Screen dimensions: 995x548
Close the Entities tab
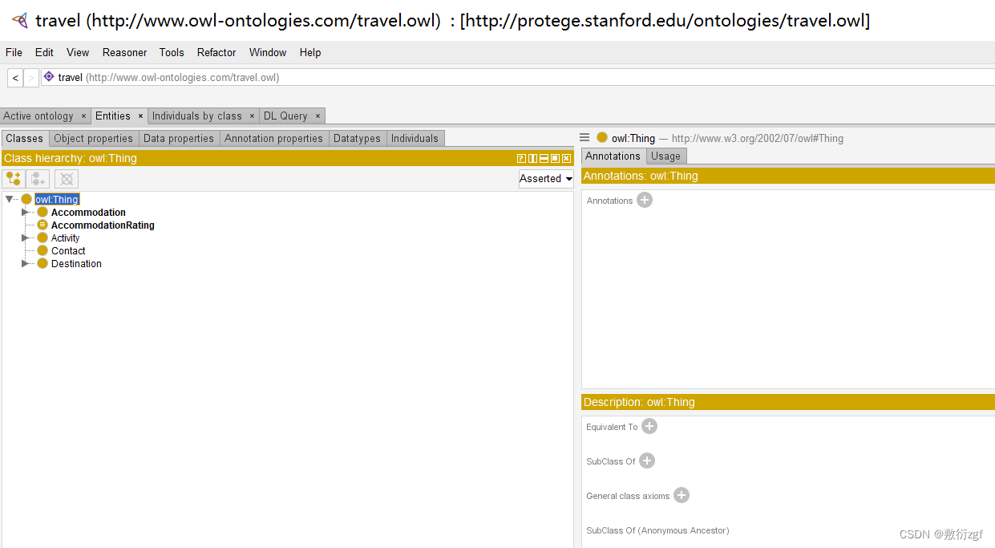coord(140,116)
